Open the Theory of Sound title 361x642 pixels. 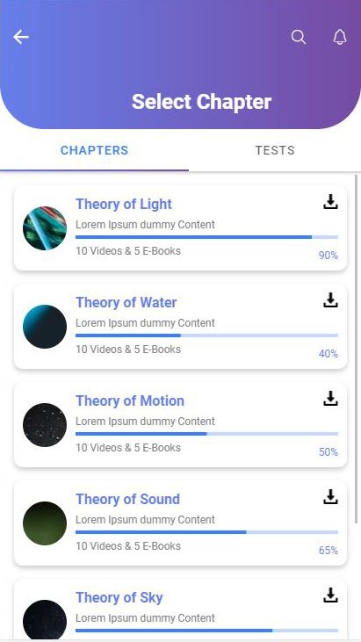pos(127,499)
